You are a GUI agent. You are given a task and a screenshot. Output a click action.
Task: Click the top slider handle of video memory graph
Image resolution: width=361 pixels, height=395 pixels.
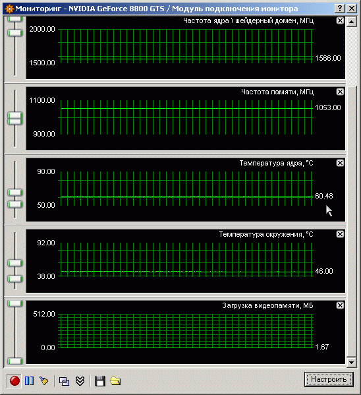click(15, 303)
